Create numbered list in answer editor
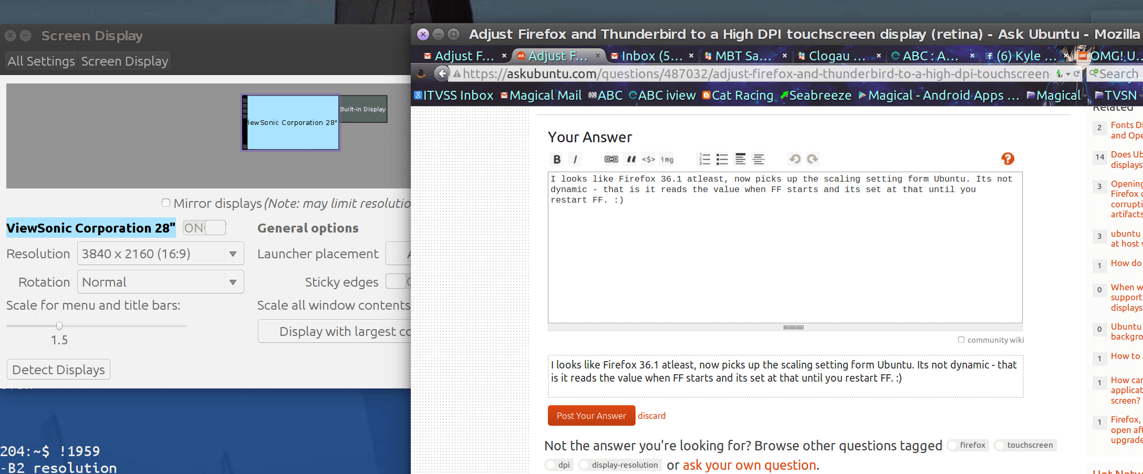 click(704, 159)
